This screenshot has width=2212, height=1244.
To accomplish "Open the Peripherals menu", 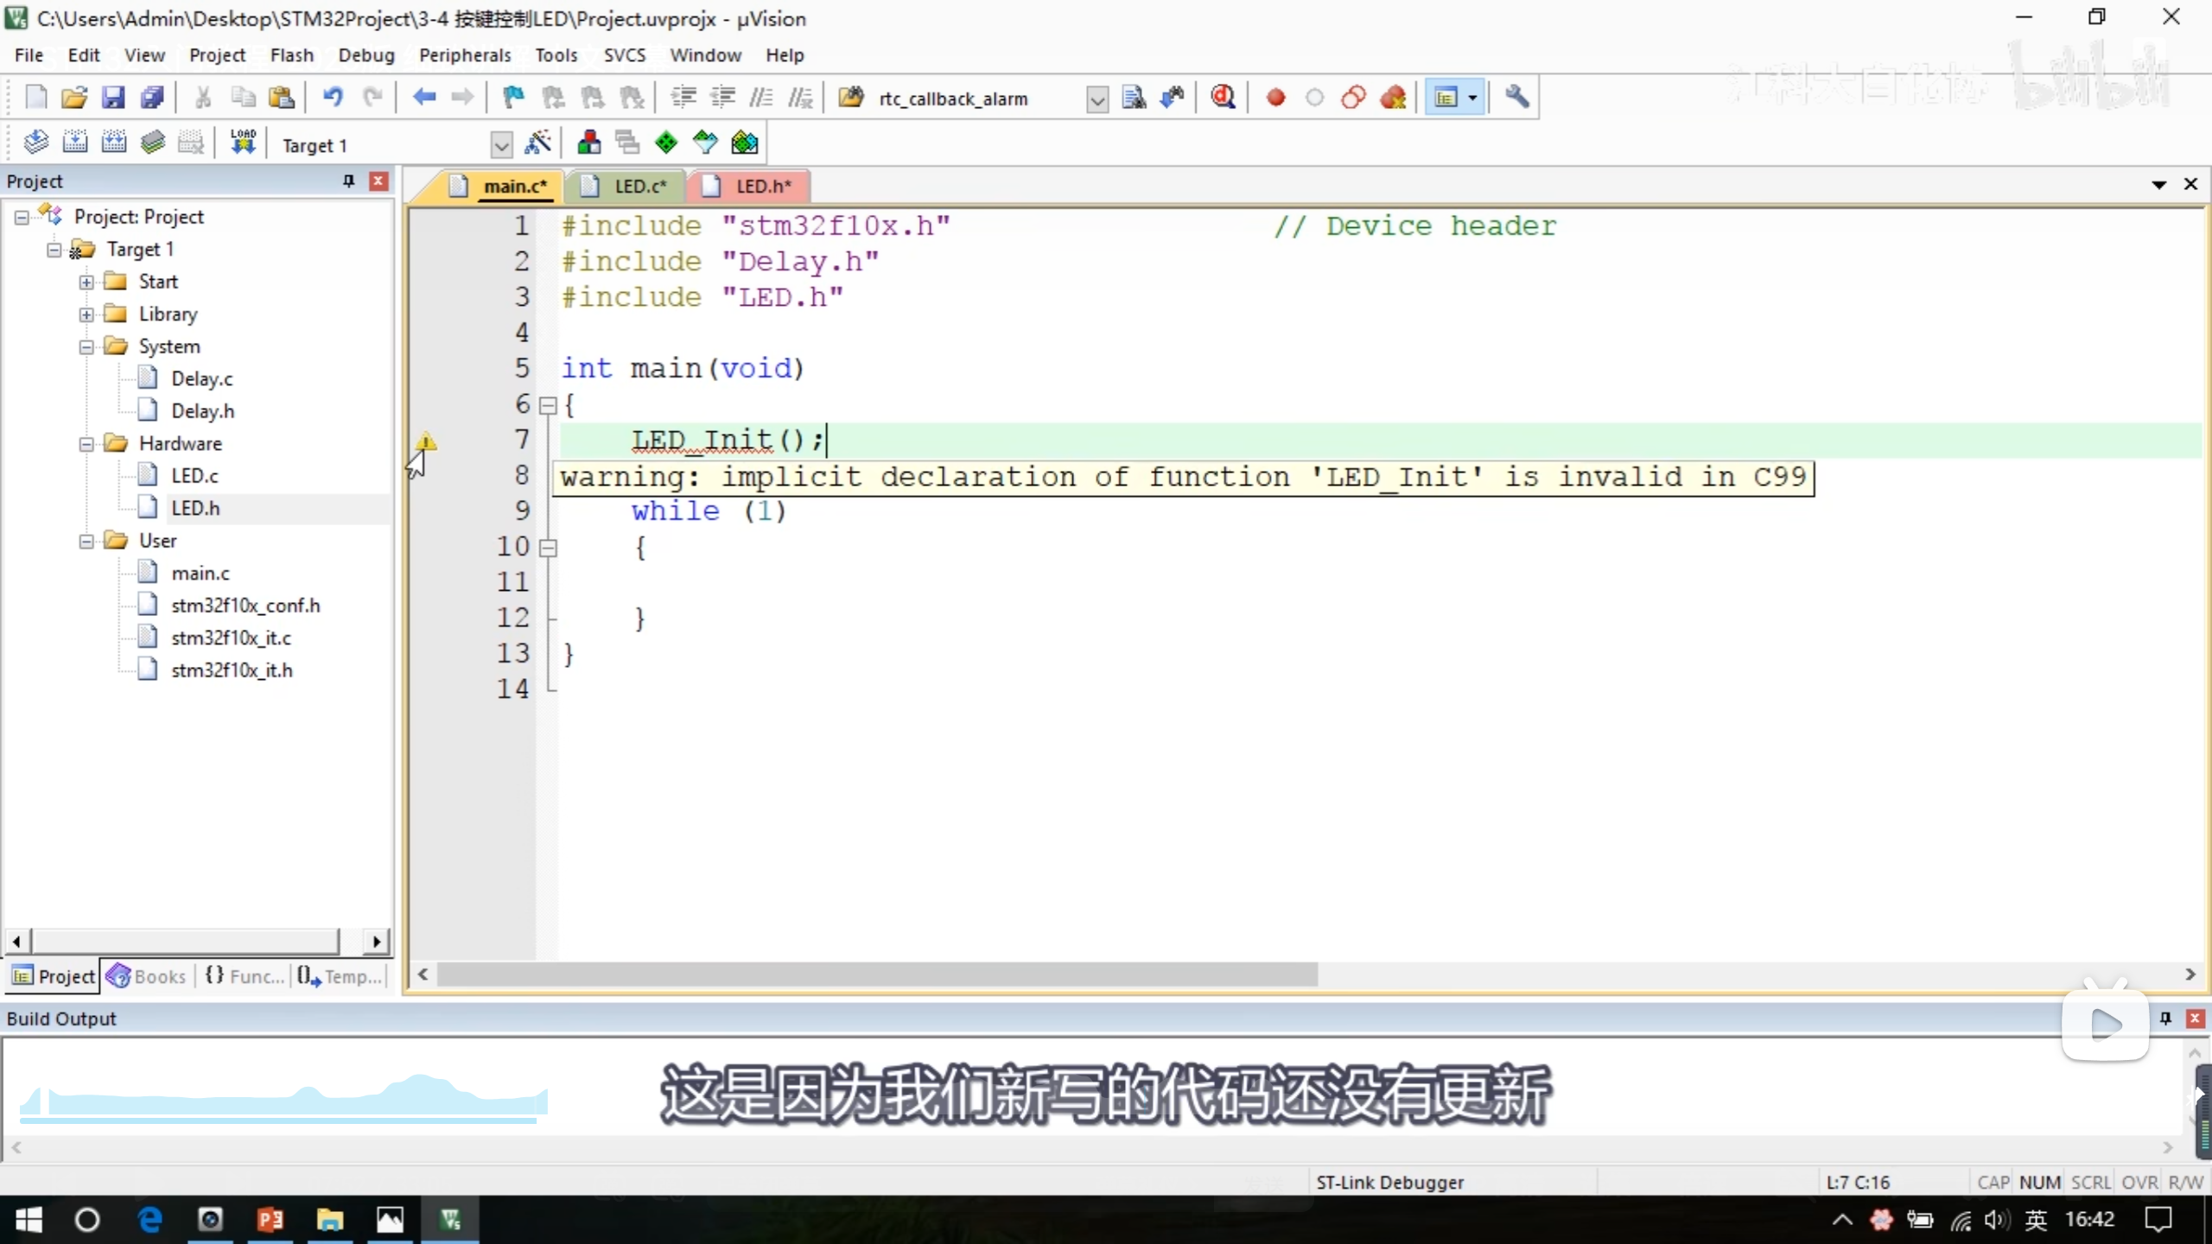I will [x=465, y=55].
